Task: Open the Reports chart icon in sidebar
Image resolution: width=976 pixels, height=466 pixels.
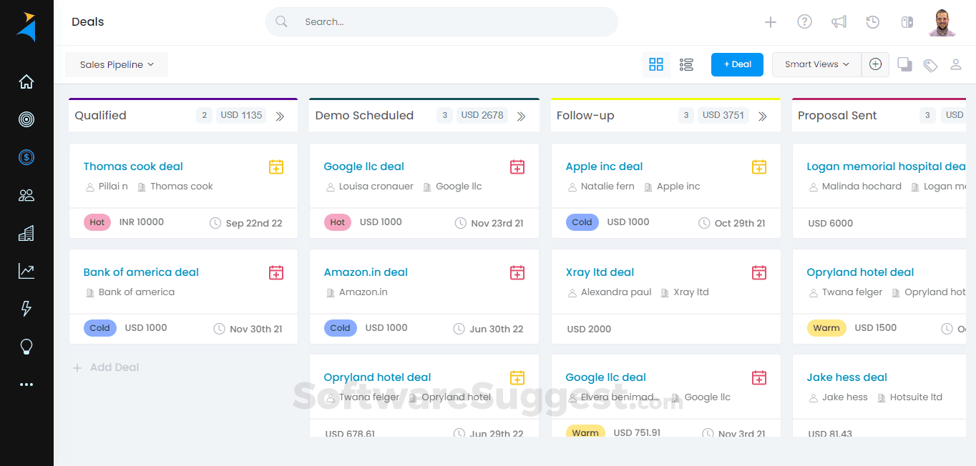Action: click(x=26, y=271)
